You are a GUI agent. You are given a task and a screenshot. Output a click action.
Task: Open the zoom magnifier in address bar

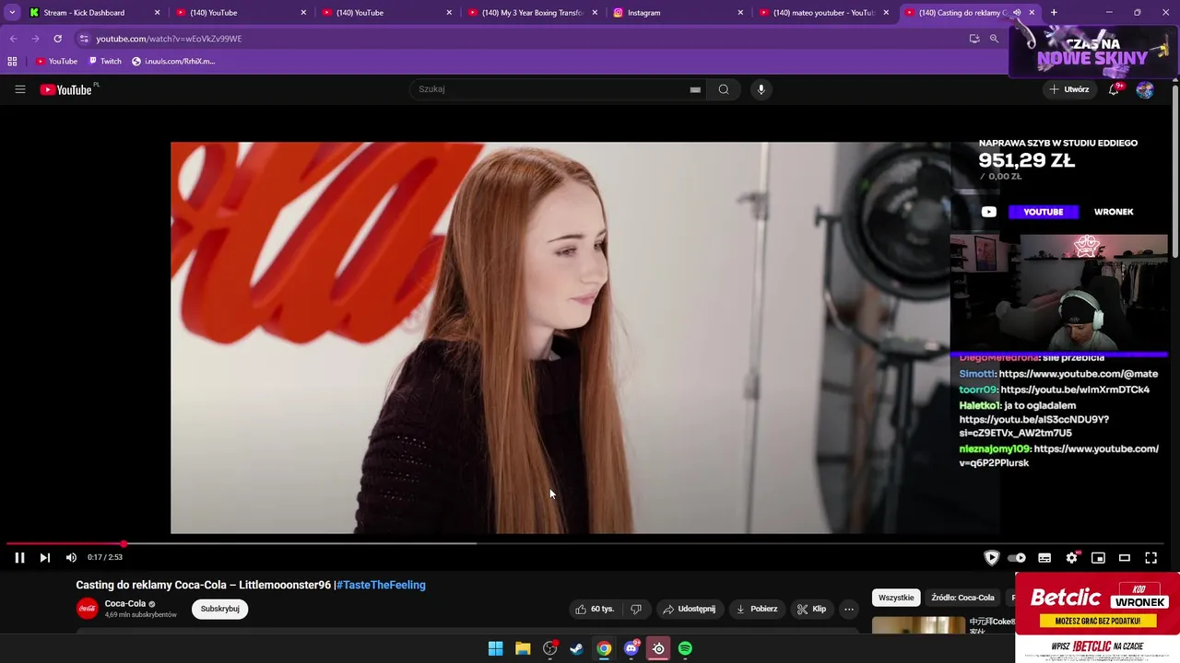pyautogui.click(x=994, y=39)
